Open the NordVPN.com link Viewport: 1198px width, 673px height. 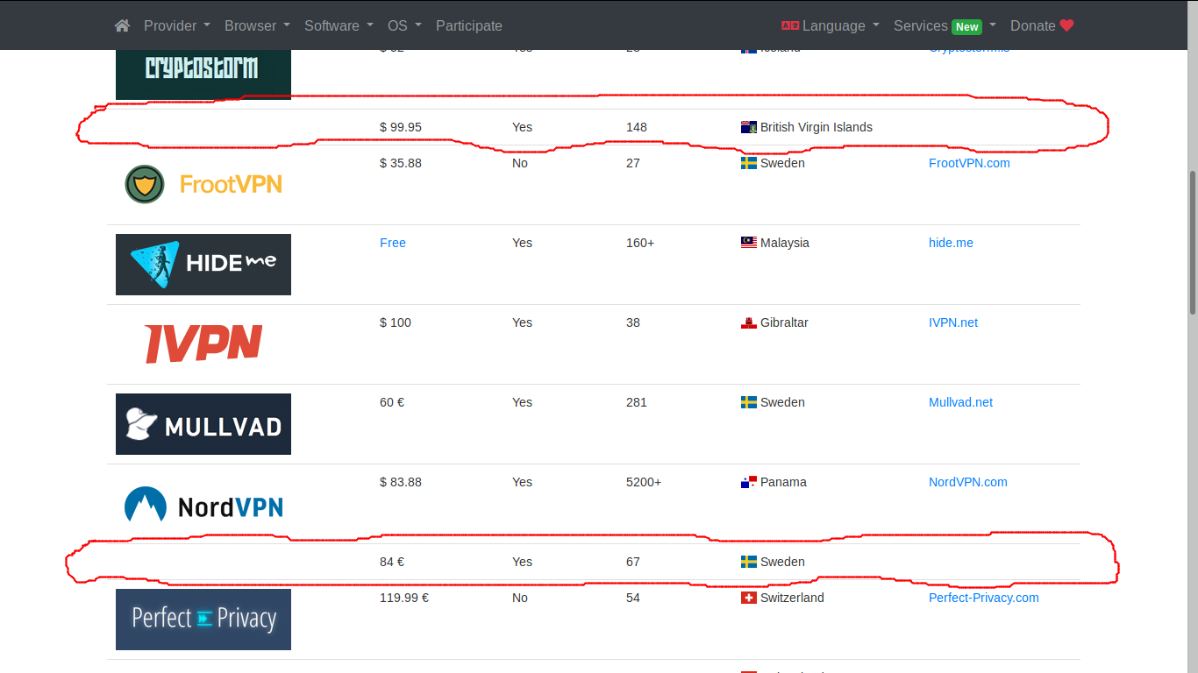(x=968, y=482)
